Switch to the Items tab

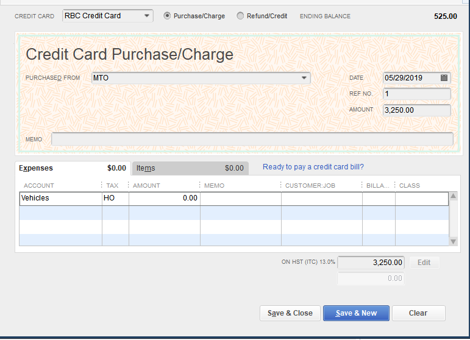click(146, 168)
